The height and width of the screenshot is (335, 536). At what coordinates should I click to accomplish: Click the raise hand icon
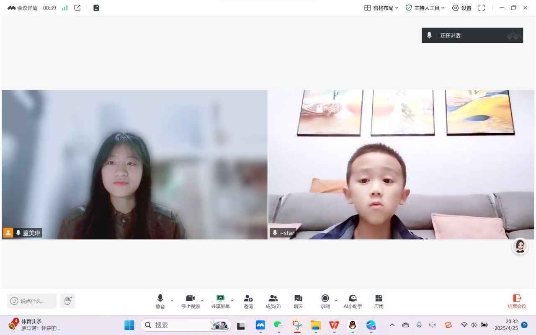(x=68, y=301)
